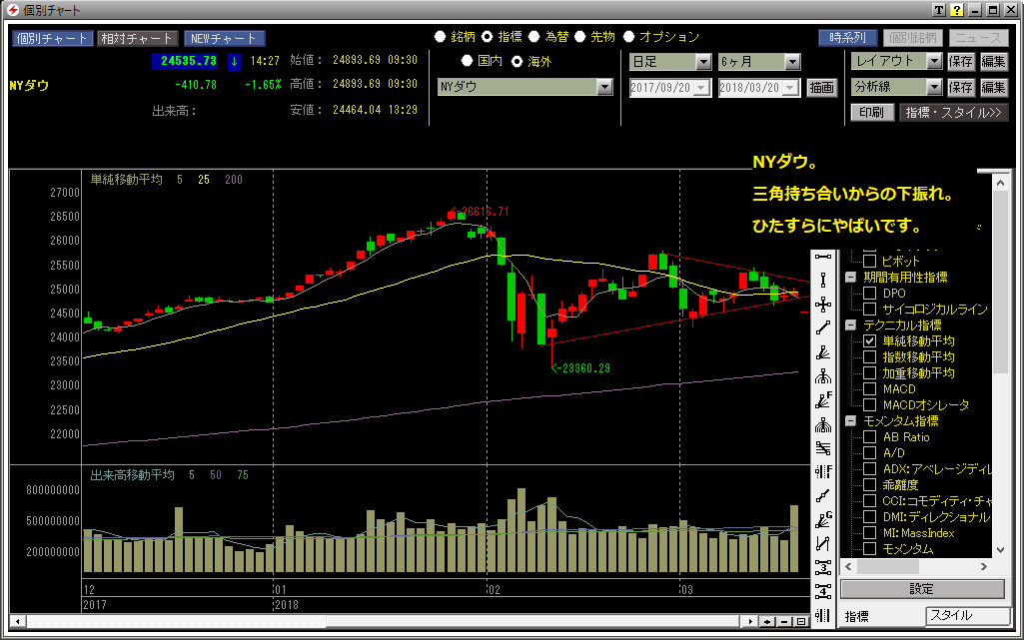This screenshot has width=1024, height=640.
Task: Switch to the 相対チャート tab
Action: [x=137, y=39]
